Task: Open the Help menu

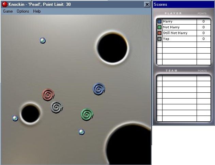Action: click(37, 11)
